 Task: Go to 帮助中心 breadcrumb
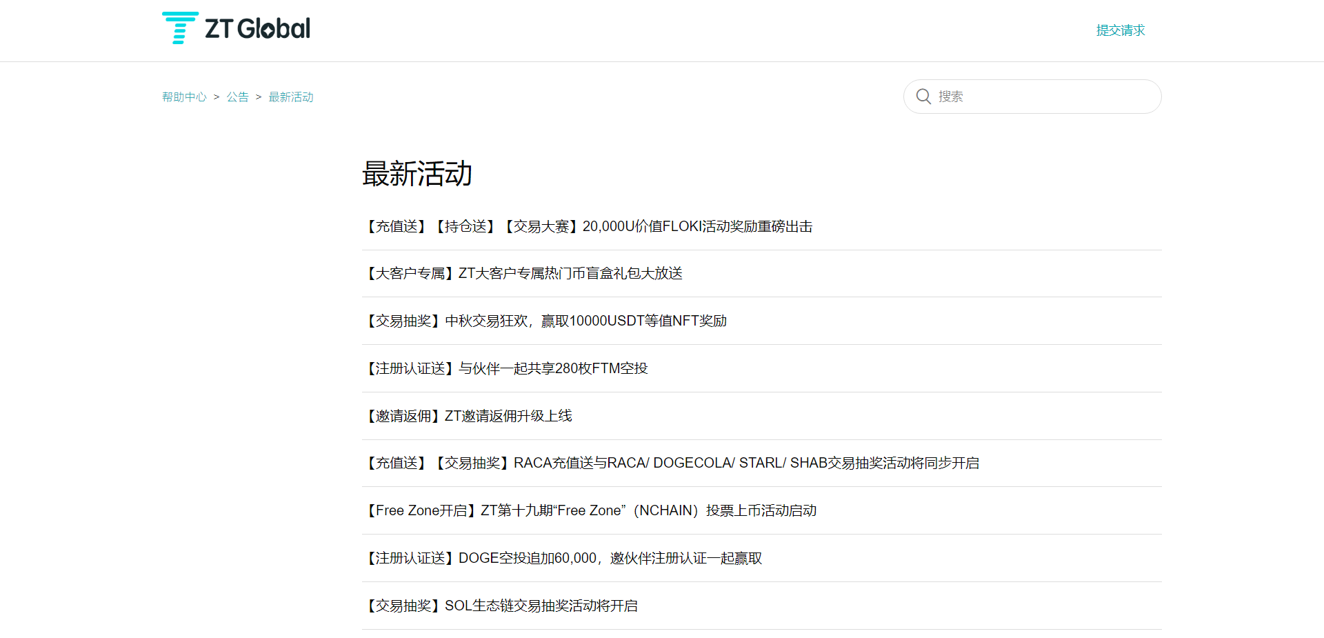184,97
